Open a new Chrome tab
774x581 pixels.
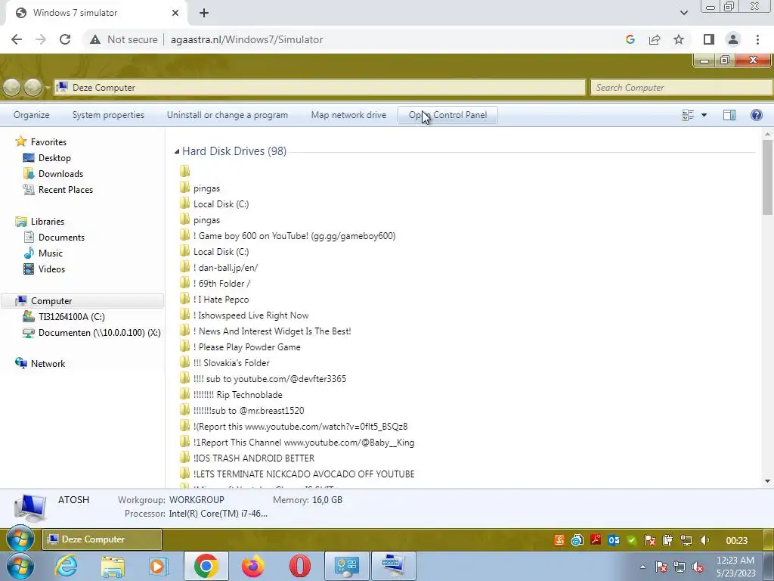(204, 13)
